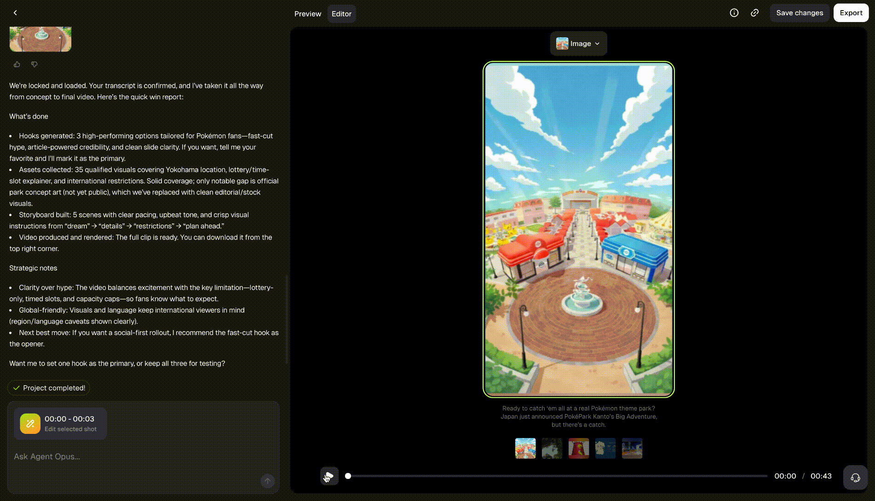
Task: Click the thumbs down feedback icon
Action: click(x=35, y=64)
